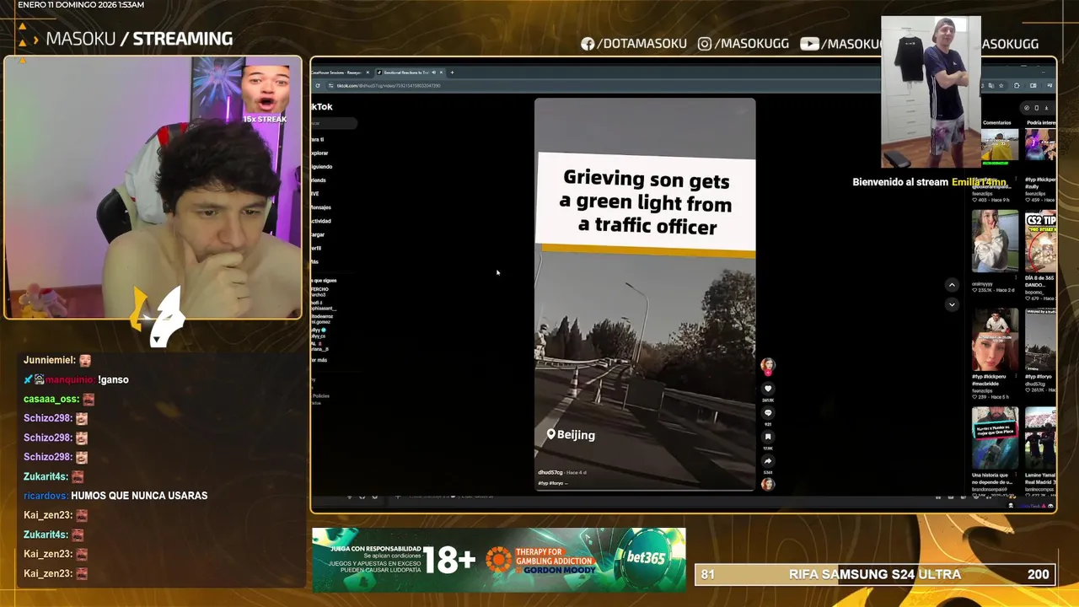Open the CS2 TIP video thumbnail
Screen dimensions: 1079x607
coord(1040,240)
